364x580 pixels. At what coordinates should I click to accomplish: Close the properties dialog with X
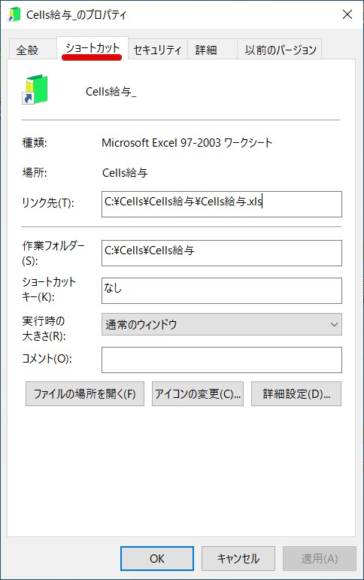[x=347, y=14]
